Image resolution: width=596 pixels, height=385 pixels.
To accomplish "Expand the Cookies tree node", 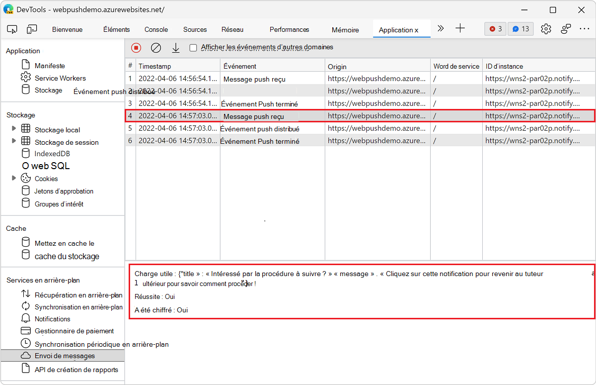I will point(14,178).
